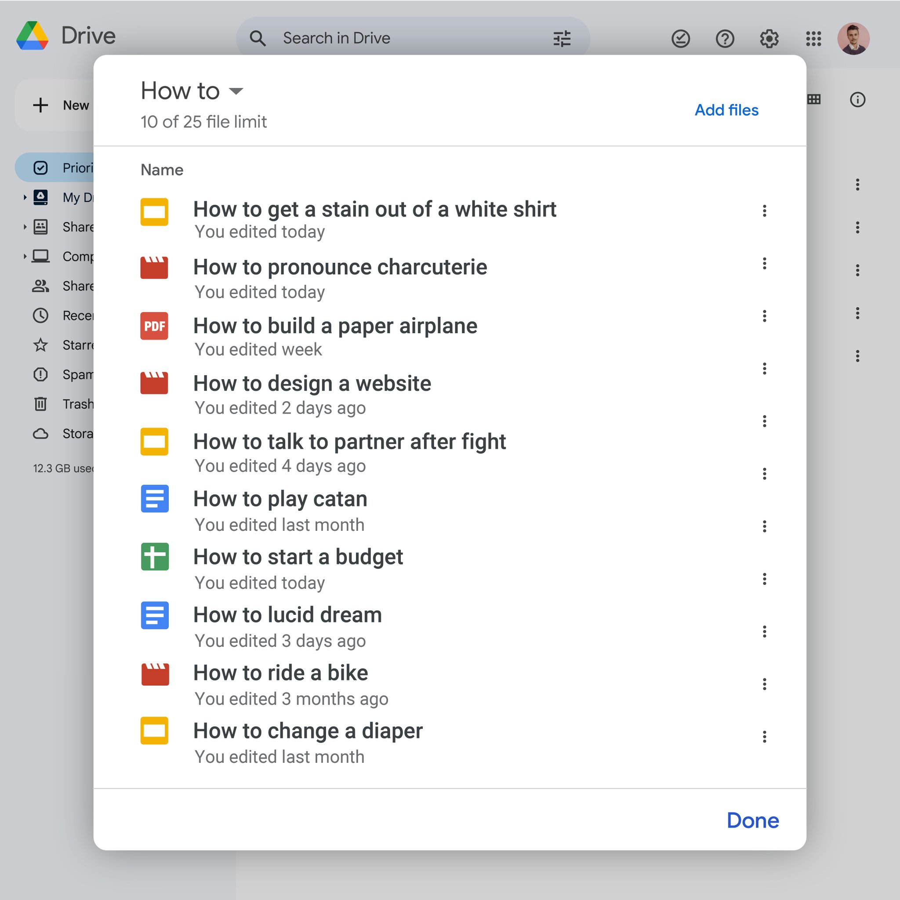900x900 pixels.
Task: Select the yellow Slides icon for 'How to change a diaper'
Action: click(x=154, y=731)
